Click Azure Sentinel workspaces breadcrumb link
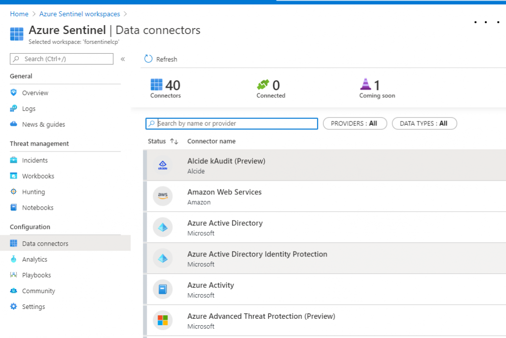The height and width of the screenshot is (338, 506). [80, 14]
